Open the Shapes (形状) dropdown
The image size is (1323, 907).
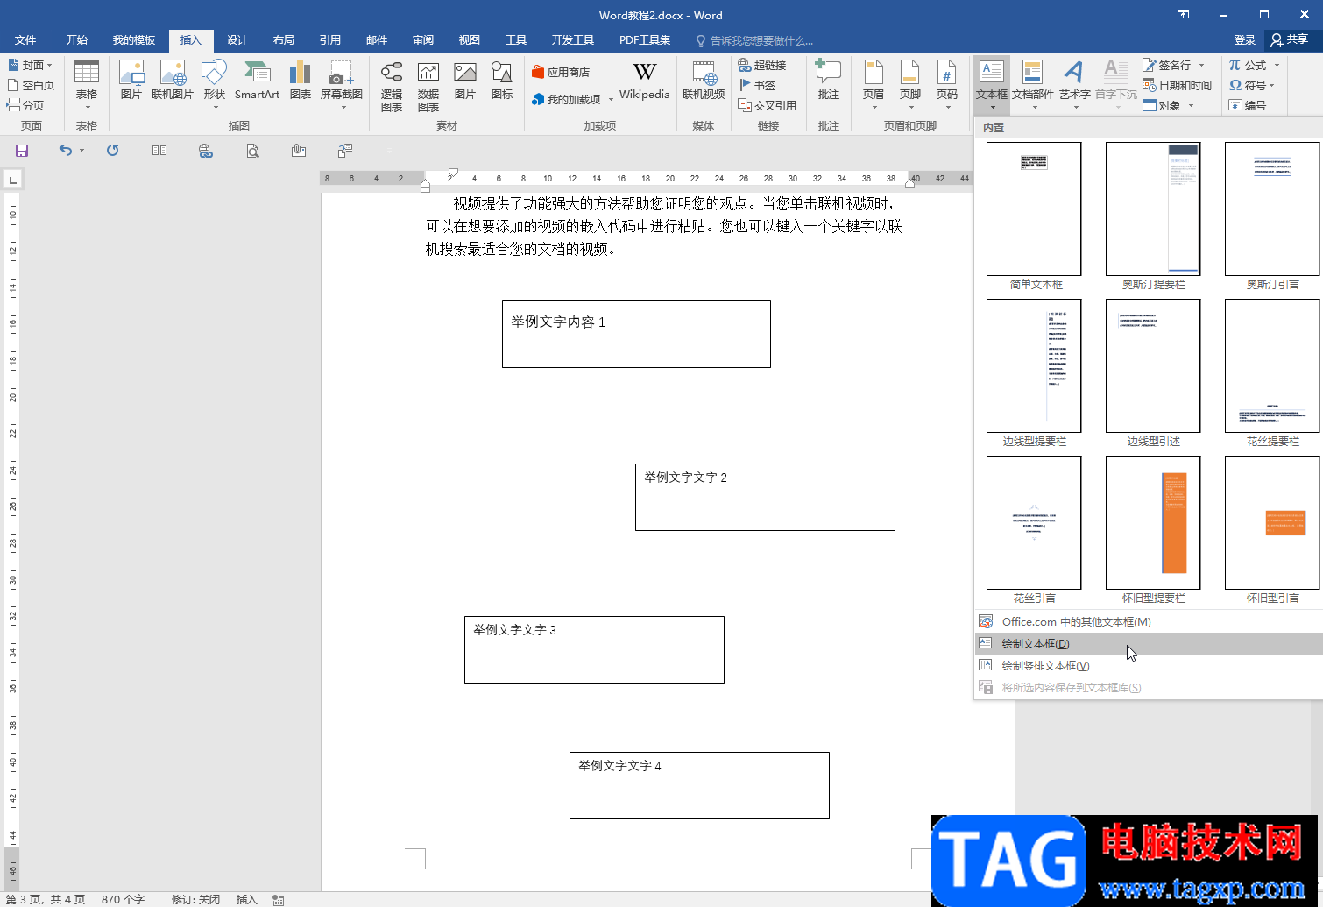[215, 84]
